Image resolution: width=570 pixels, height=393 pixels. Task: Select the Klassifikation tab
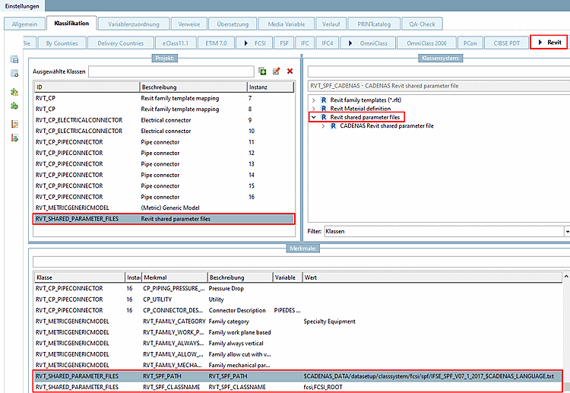(x=71, y=24)
